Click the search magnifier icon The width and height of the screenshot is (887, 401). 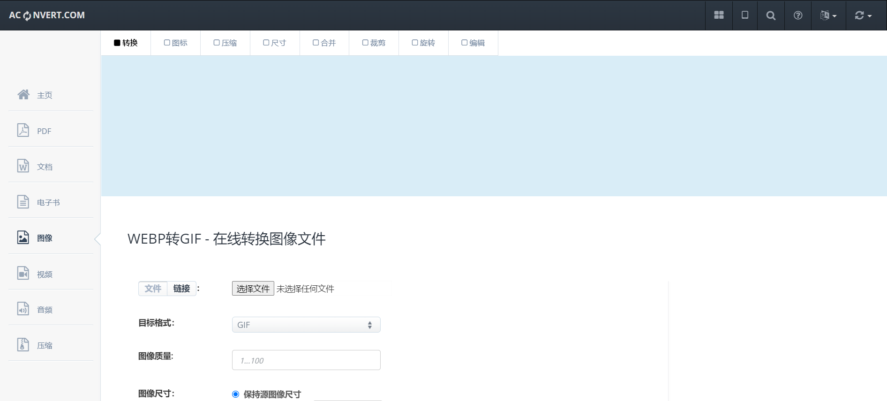[x=771, y=15]
